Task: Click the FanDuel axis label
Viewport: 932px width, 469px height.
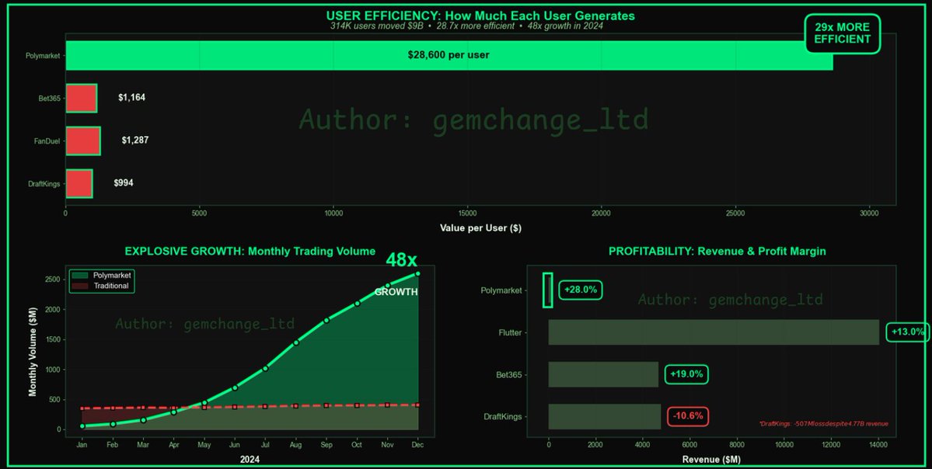Action: [x=47, y=141]
